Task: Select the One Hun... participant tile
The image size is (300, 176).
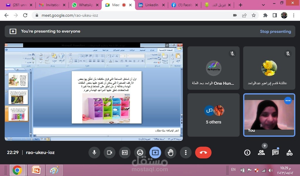Action: (214, 68)
